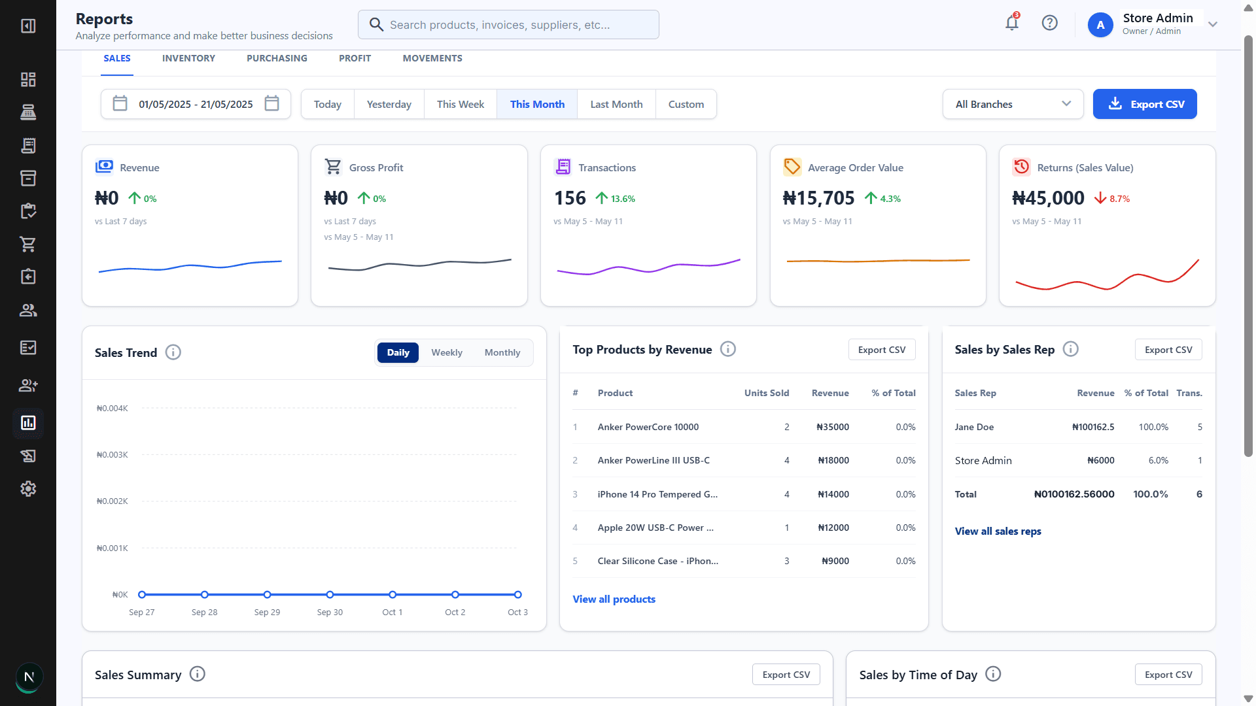Click the search products input field
The image size is (1256, 706).
(508, 24)
